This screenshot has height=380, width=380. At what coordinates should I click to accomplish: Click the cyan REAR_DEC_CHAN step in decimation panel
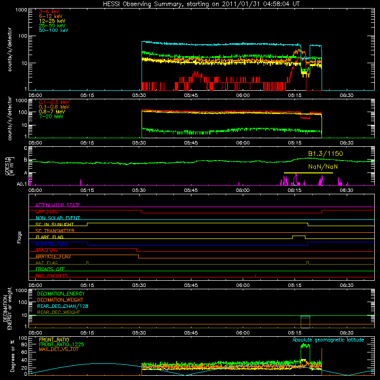pyautogui.click(x=305, y=317)
